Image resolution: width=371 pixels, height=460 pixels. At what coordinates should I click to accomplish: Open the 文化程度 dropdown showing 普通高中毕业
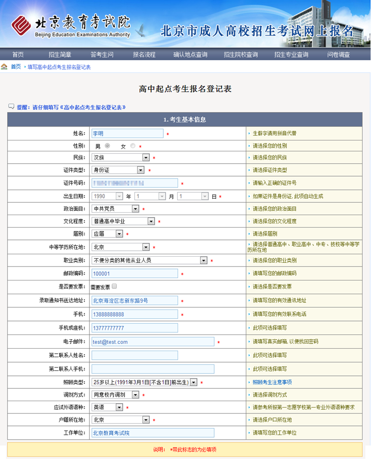click(123, 221)
